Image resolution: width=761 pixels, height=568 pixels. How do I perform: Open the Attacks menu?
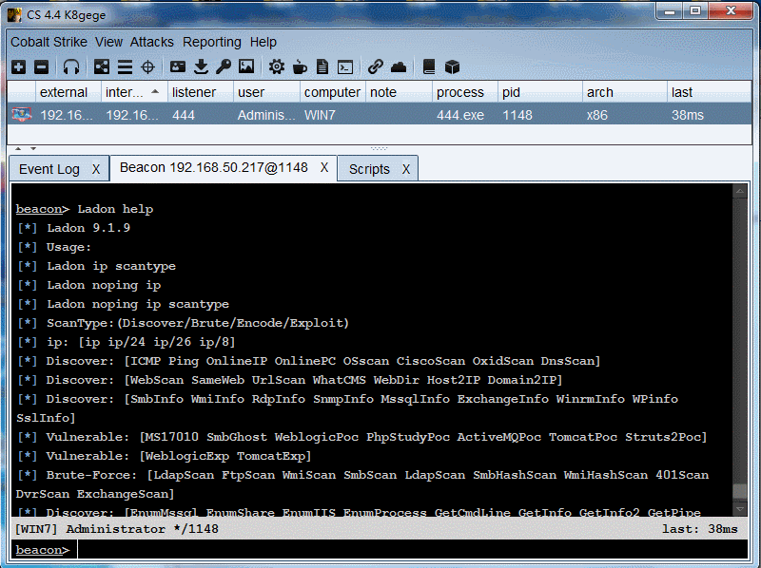click(x=152, y=42)
